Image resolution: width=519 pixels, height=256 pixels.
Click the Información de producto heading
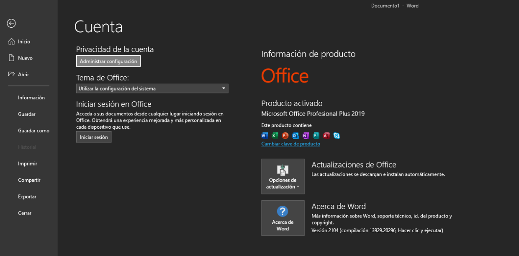308,54
